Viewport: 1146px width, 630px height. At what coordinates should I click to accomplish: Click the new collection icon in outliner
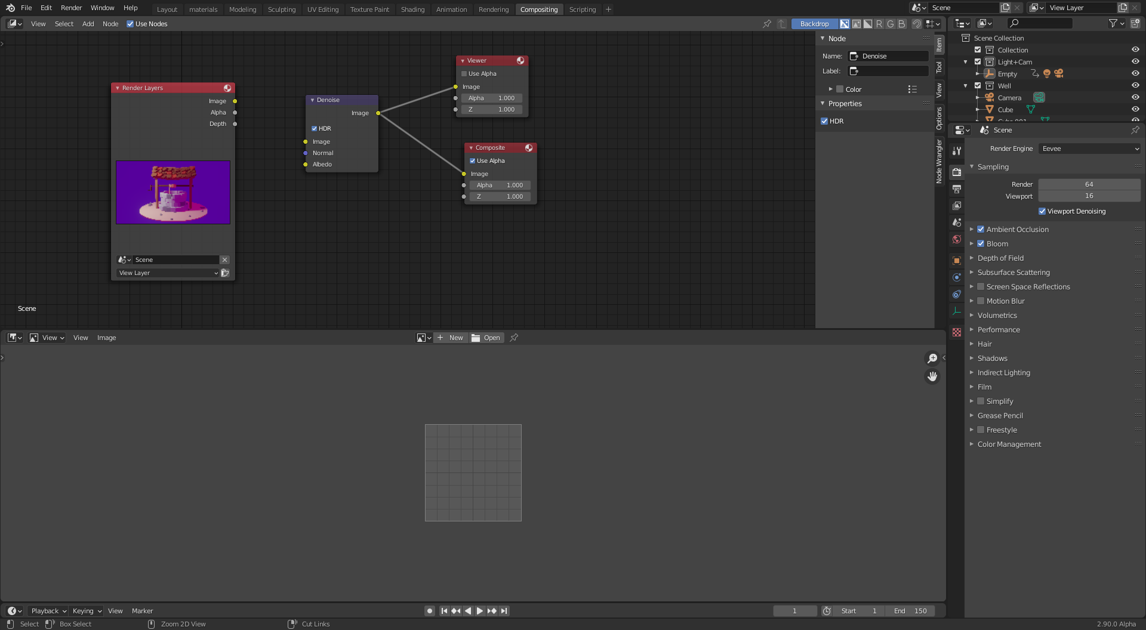pos(1135,23)
